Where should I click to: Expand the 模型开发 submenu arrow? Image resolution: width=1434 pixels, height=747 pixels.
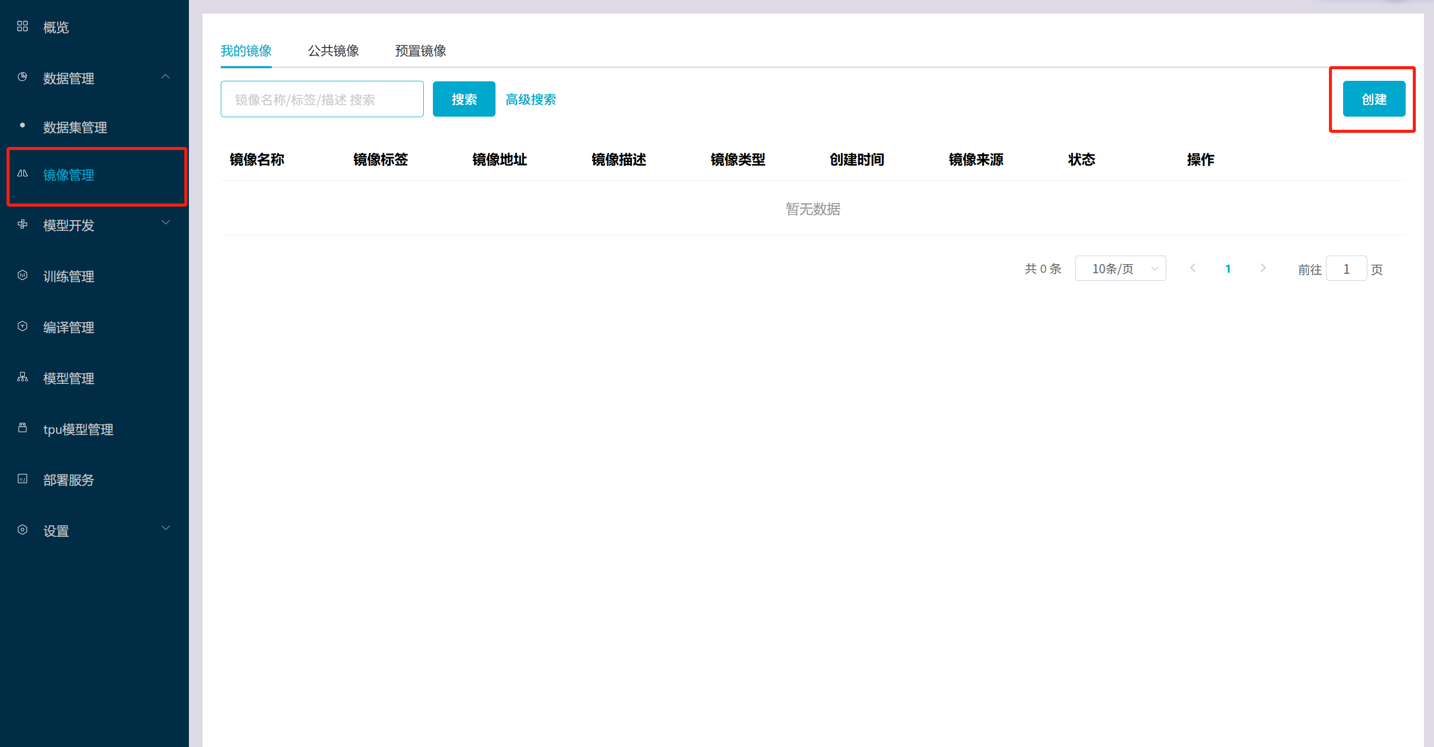coord(165,223)
